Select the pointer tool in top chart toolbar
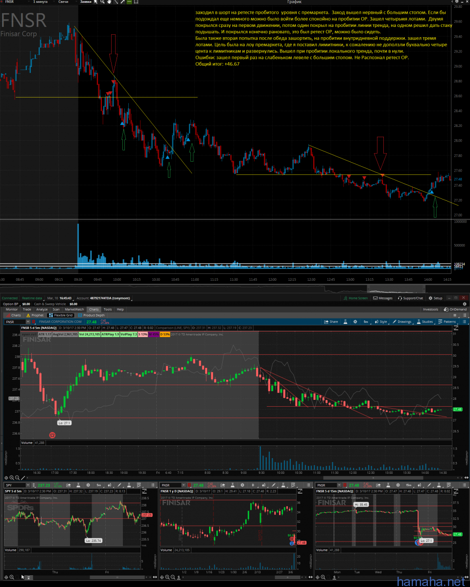 (96, 2)
